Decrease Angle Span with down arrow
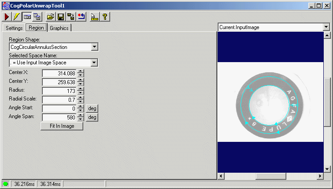The width and height of the screenshot is (333, 189). pyautogui.click(x=81, y=119)
